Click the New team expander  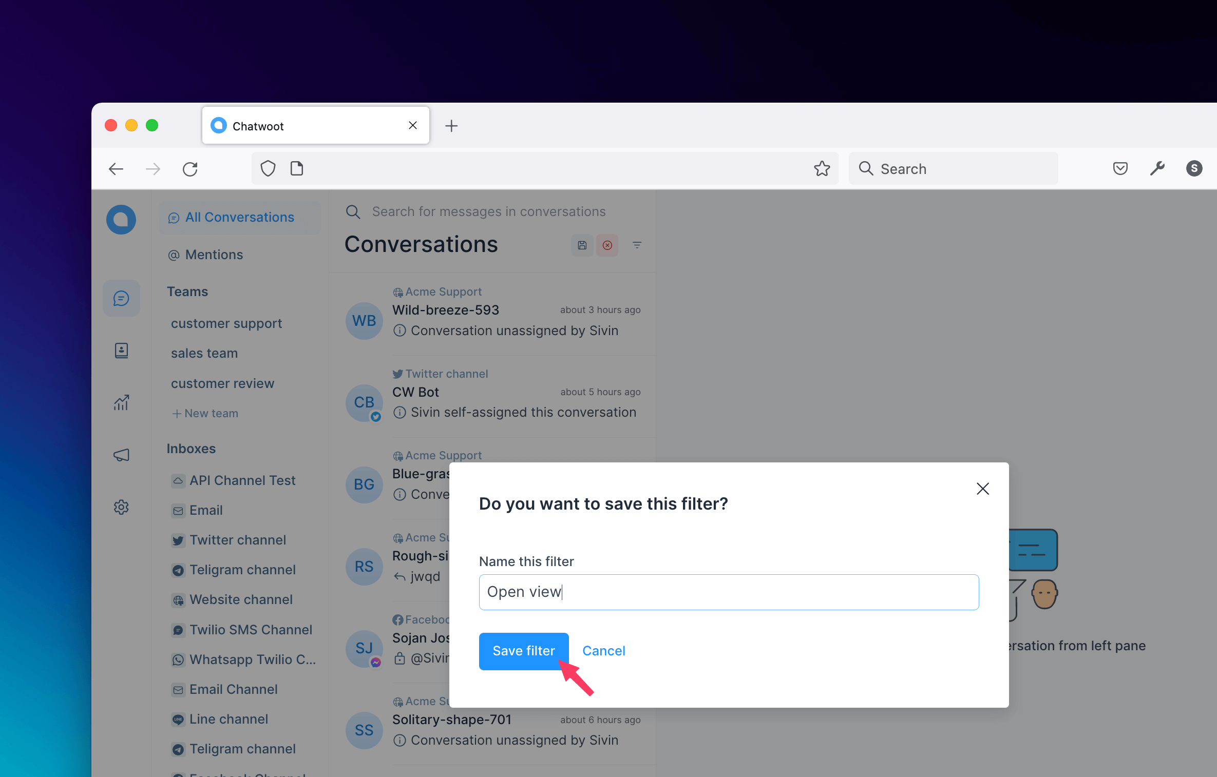point(206,413)
